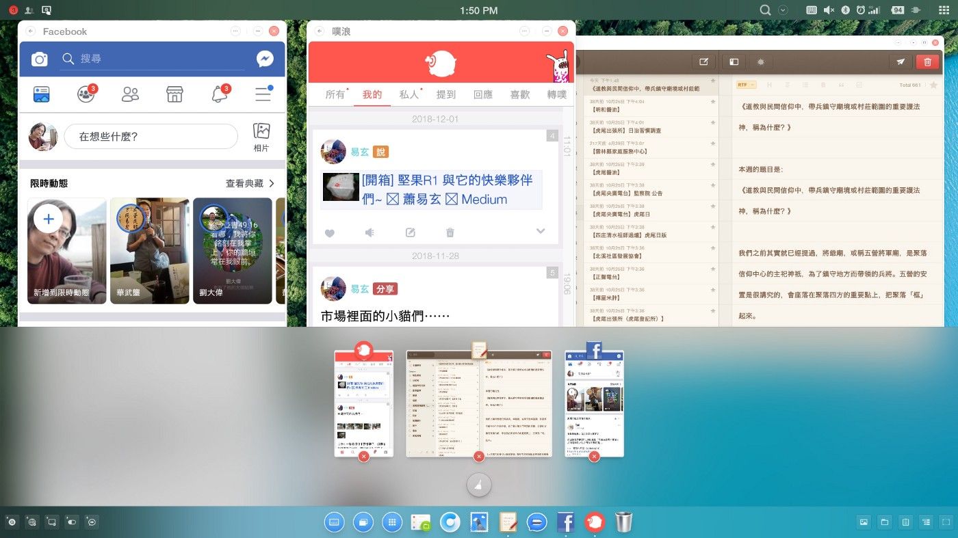This screenshot has height=538, width=958.
Task: Open Facebook Messenger icon
Action: pyautogui.click(x=266, y=59)
